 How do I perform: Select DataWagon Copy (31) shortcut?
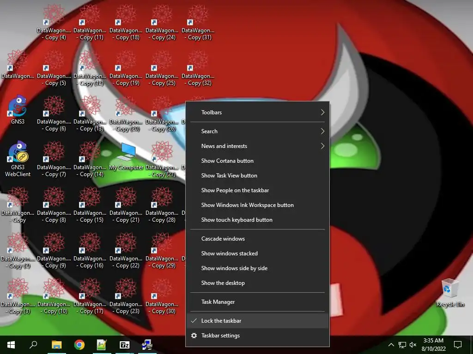coord(198,22)
